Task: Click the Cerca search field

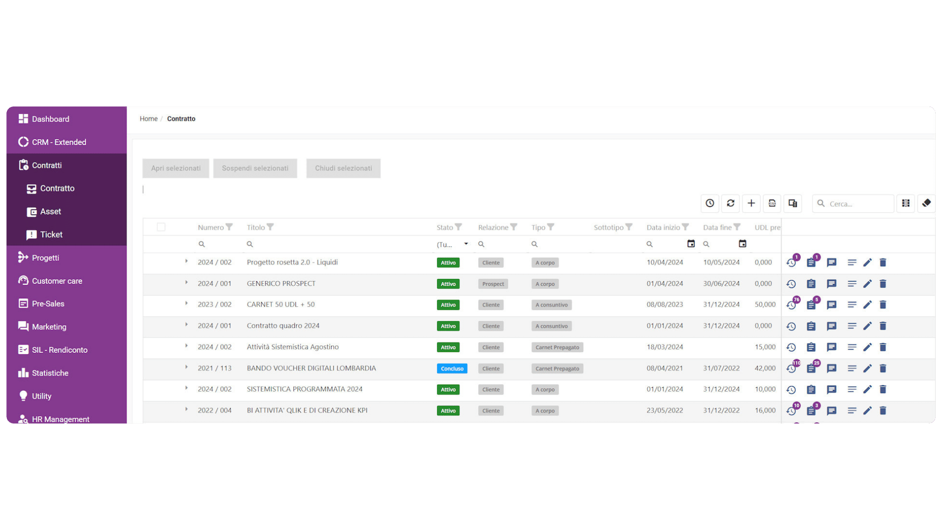Action: (x=853, y=204)
